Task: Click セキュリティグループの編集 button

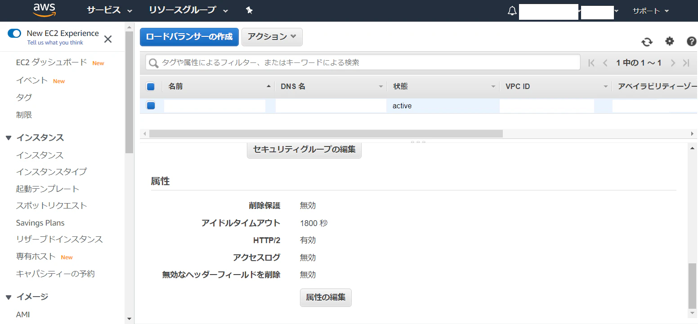Action: (304, 150)
